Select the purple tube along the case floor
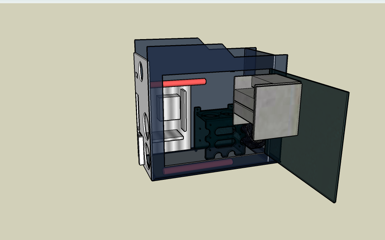The image size is (385, 240). coord(198,167)
